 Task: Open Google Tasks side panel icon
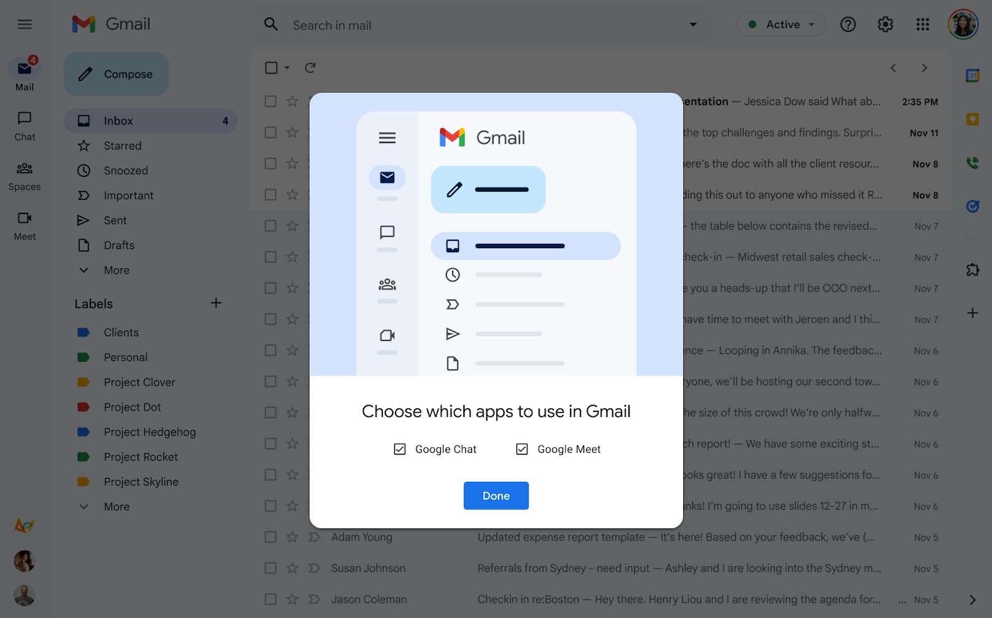pyautogui.click(x=972, y=206)
